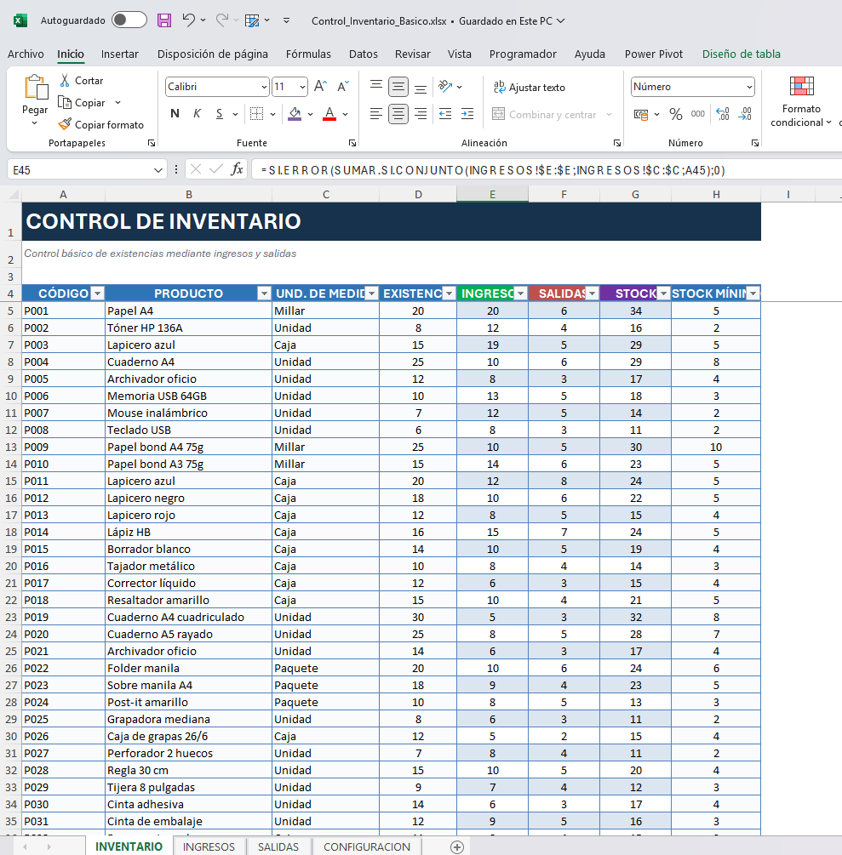The height and width of the screenshot is (855, 842).
Task: Align text left
Action: coord(376,114)
